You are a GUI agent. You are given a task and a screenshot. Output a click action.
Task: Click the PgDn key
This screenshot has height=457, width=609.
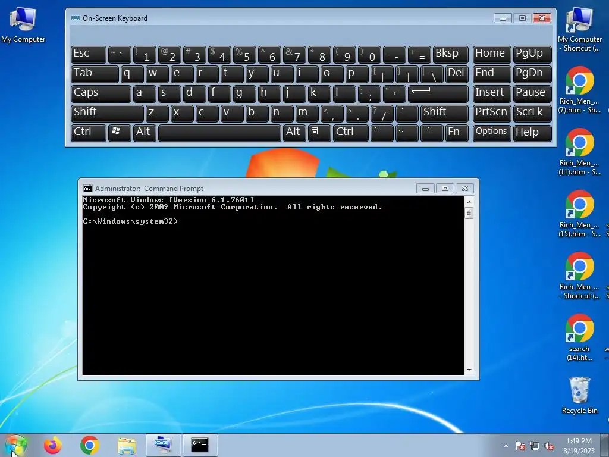[x=532, y=73]
